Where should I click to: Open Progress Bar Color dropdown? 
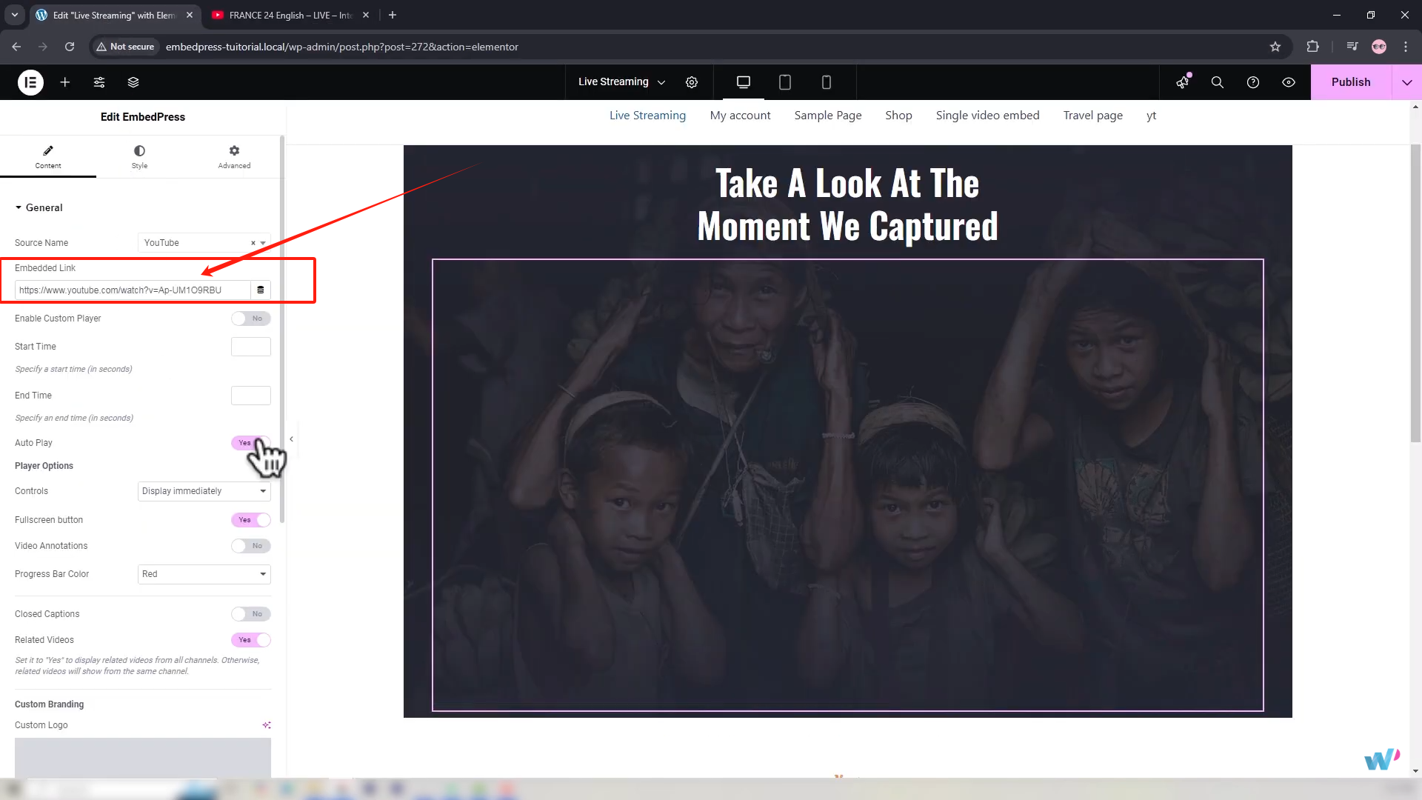(204, 574)
